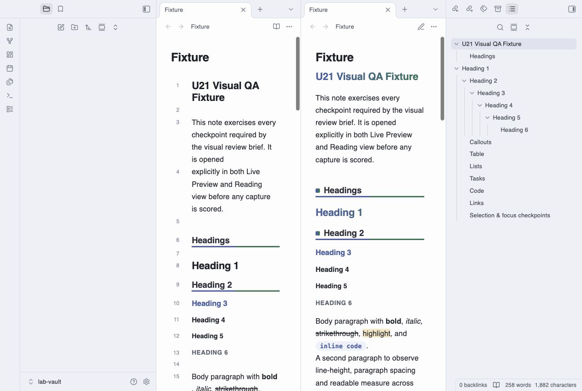Open the command palette ribbon icon
This screenshot has height=391, width=582.
point(10,95)
